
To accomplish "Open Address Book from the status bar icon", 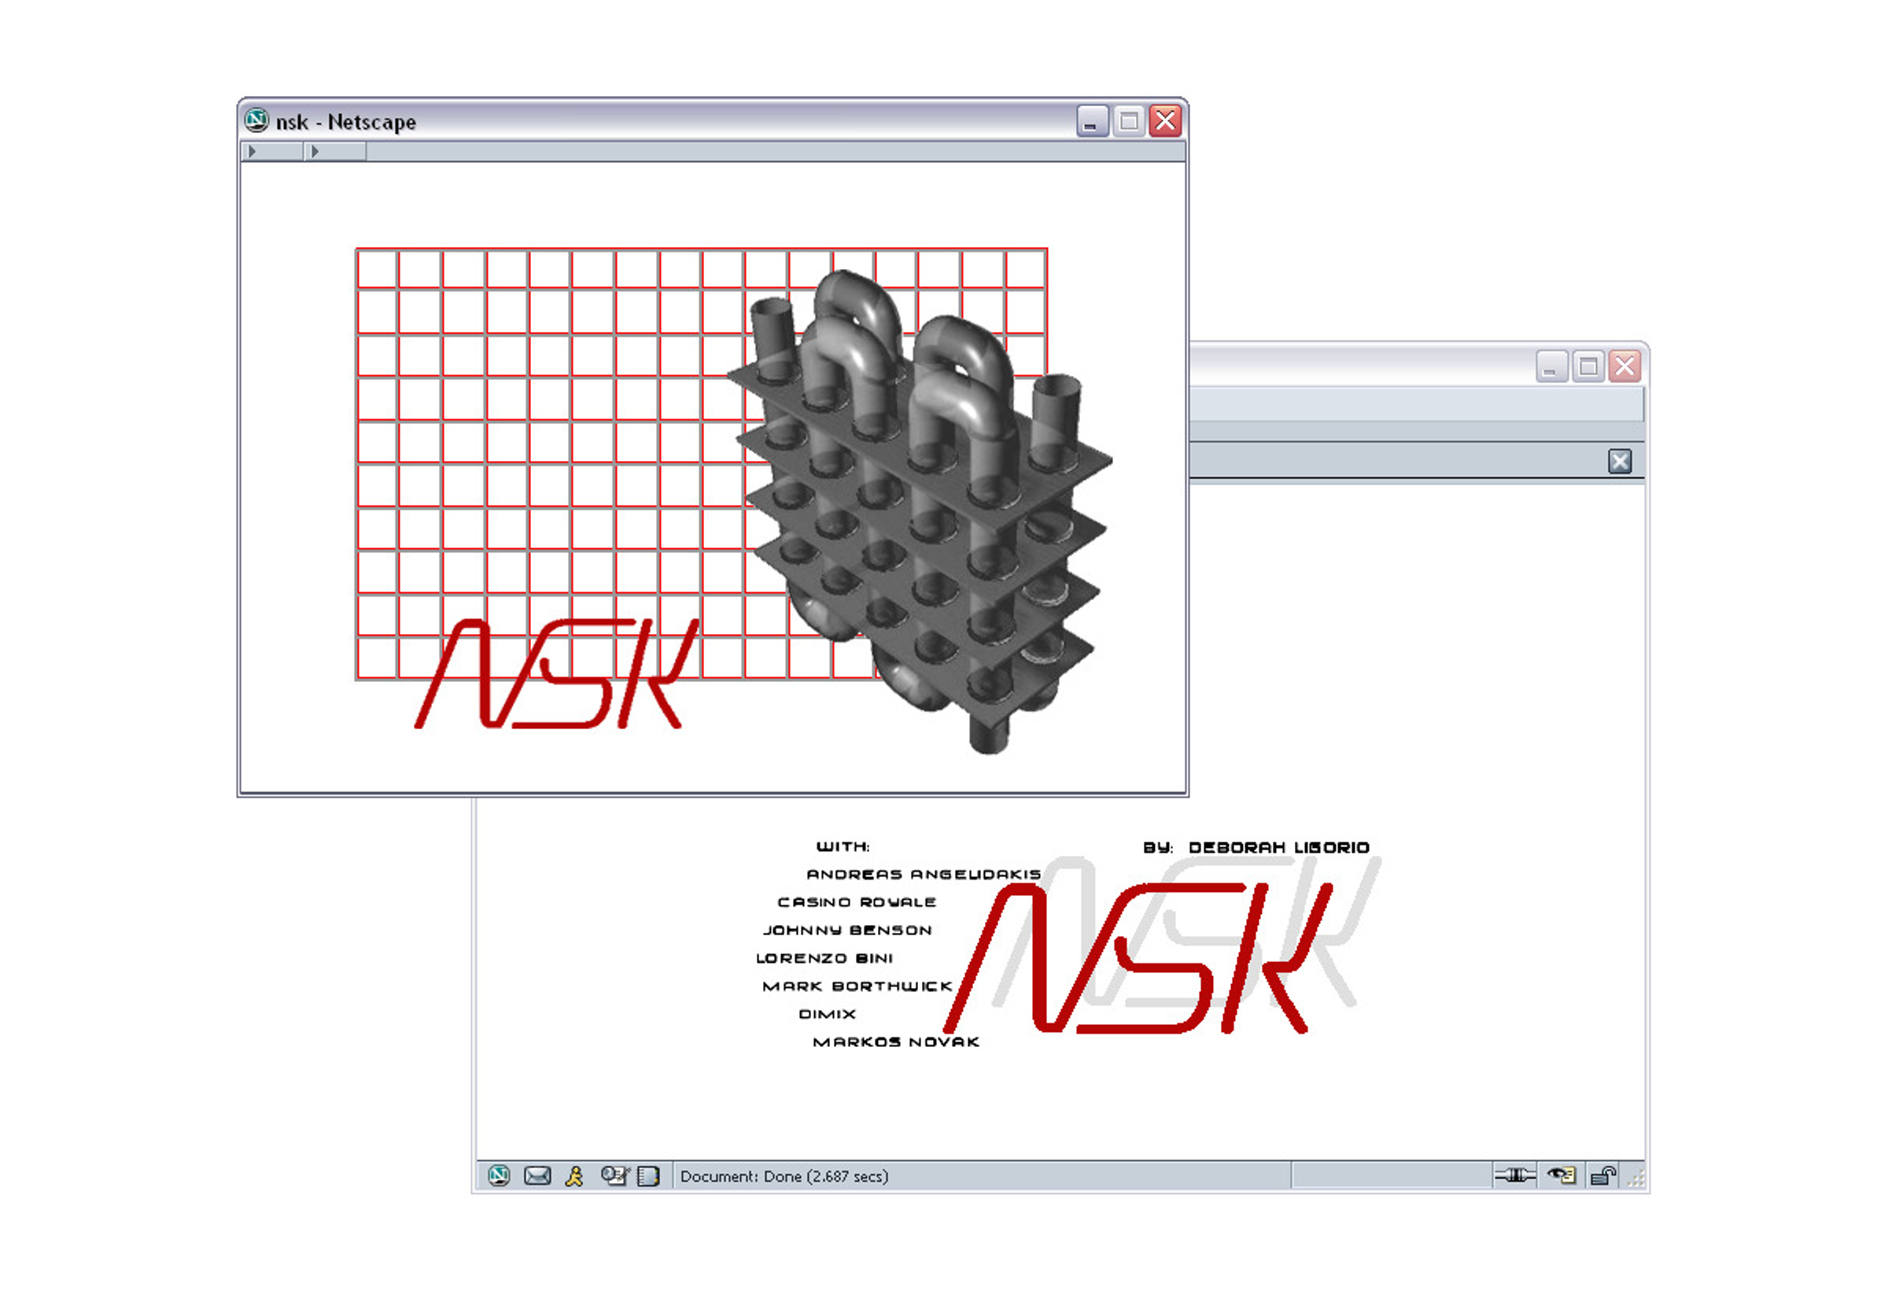I will click(648, 1175).
